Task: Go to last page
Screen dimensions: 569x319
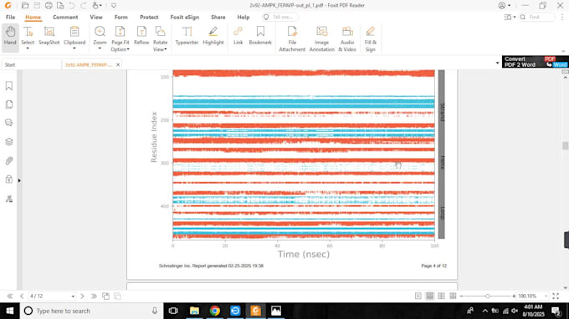Action: (x=94, y=296)
